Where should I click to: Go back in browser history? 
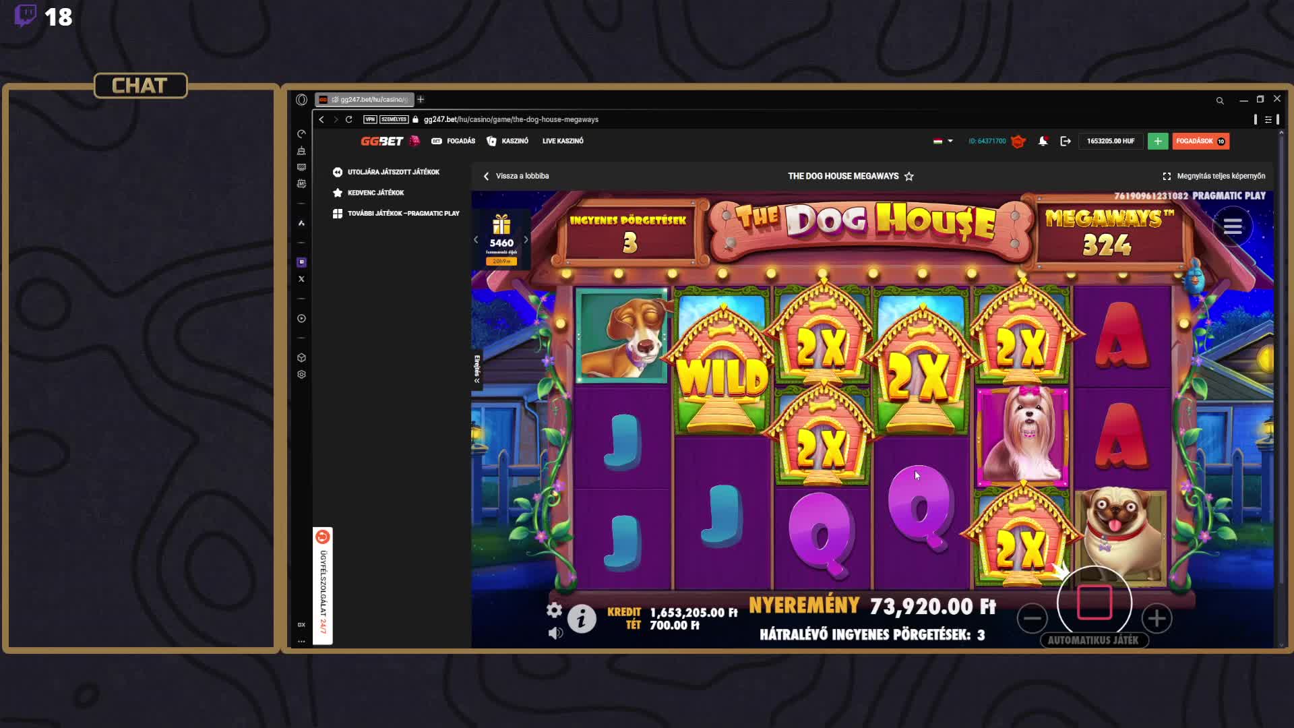[x=321, y=119]
